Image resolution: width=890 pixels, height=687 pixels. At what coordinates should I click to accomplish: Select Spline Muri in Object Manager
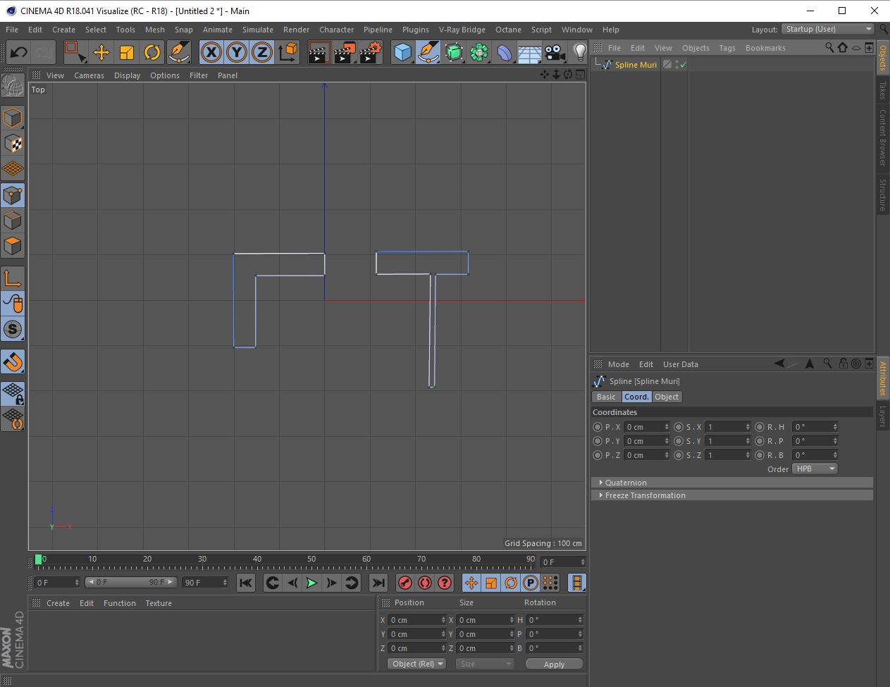(636, 65)
